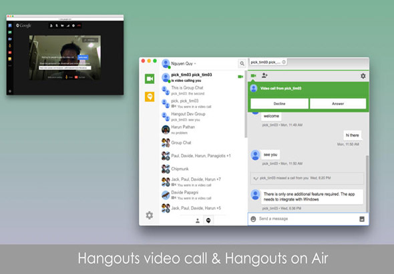
Task: Click Harun Pathan's avatar photo
Action: pos(166,129)
